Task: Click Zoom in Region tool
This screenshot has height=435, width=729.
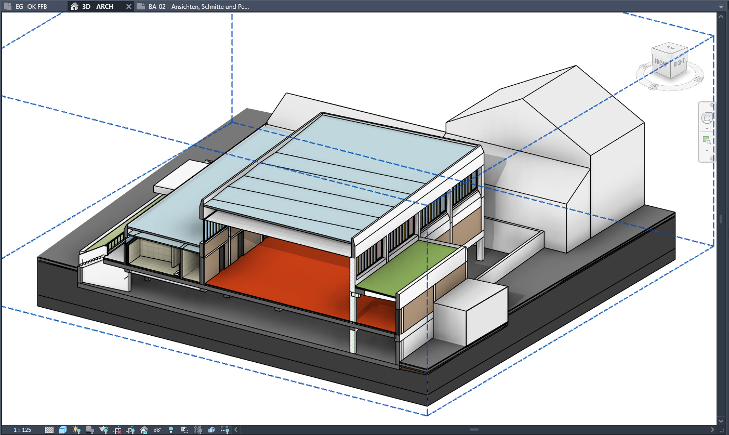Action: coord(707,140)
